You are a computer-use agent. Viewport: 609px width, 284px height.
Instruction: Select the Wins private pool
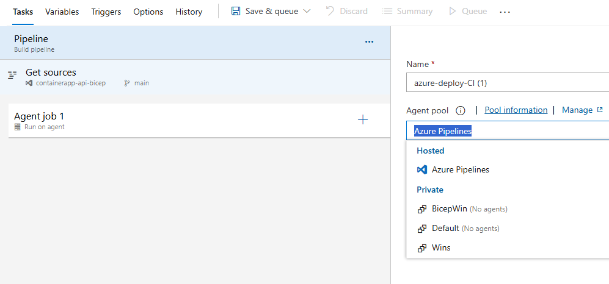click(507, 247)
